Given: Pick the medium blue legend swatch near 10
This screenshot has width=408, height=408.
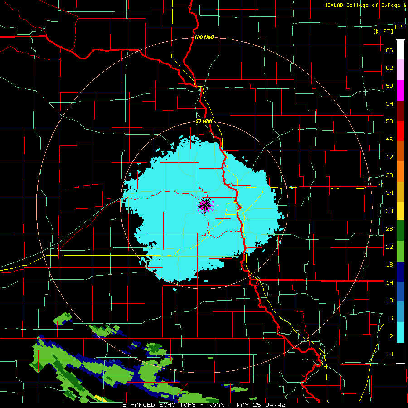Looking at the screenshot, I should (x=400, y=291).
